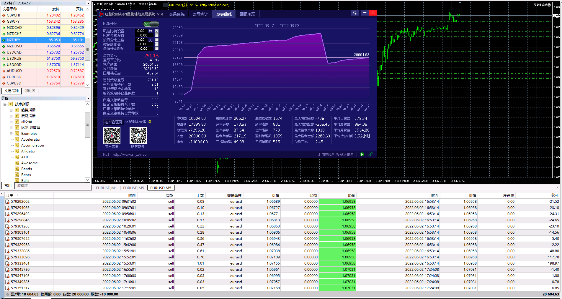Switch to the 盈亏统计 tab
Image resolution: width=562 pixels, height=299 pixels.
point(200,14)
